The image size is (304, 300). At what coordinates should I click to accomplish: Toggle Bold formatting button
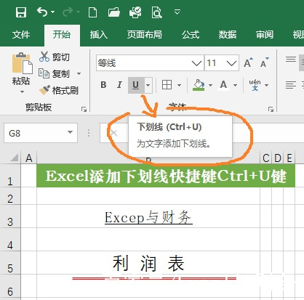[103, 85]
